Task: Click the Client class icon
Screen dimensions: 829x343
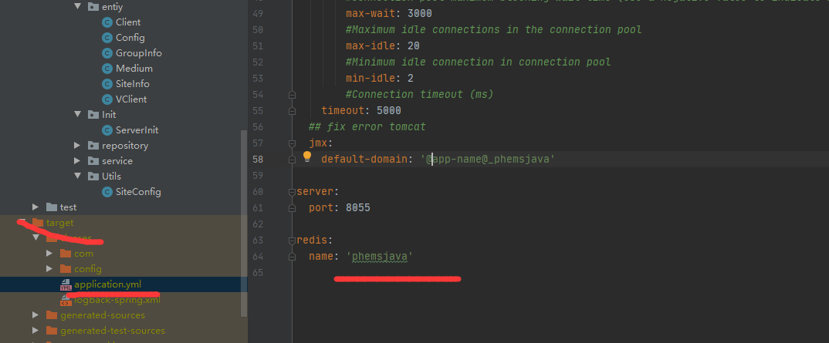Action: [107, 22]
